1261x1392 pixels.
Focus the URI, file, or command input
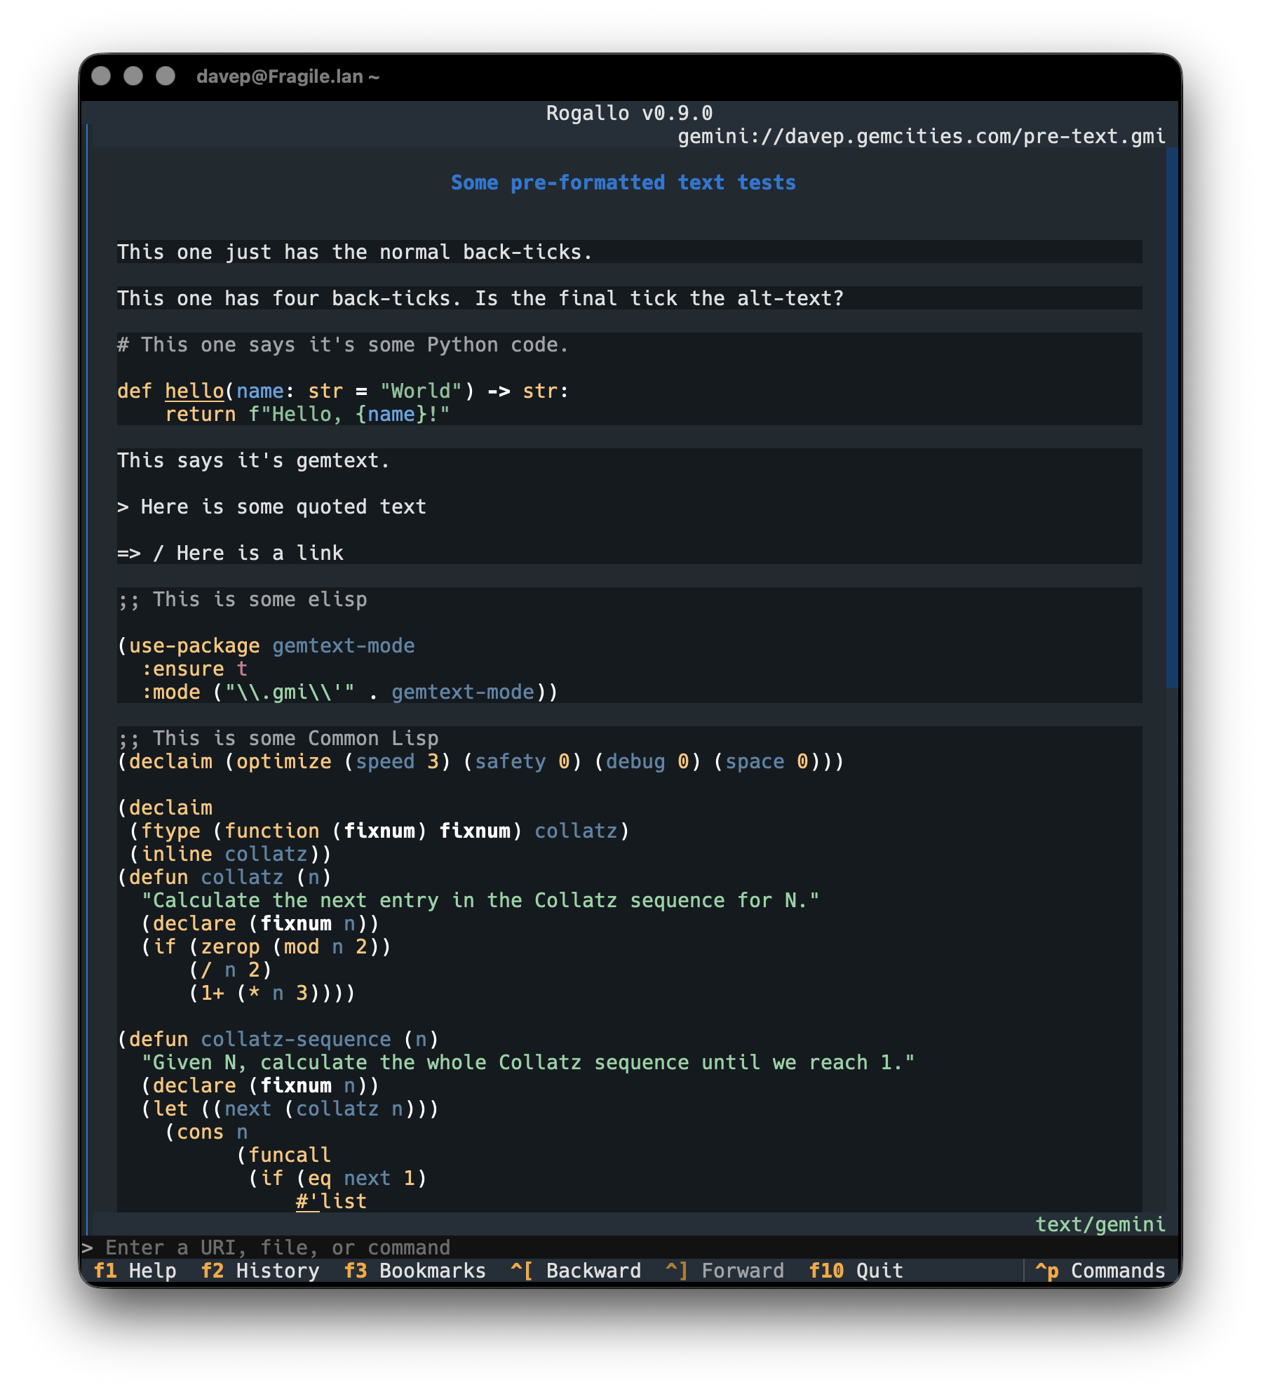coord(629,1247)
